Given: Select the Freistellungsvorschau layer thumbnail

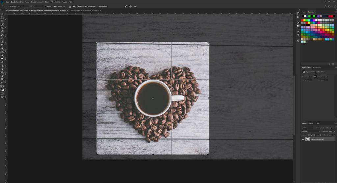Looking at the screenshot, I should click(x=308, y=139).
